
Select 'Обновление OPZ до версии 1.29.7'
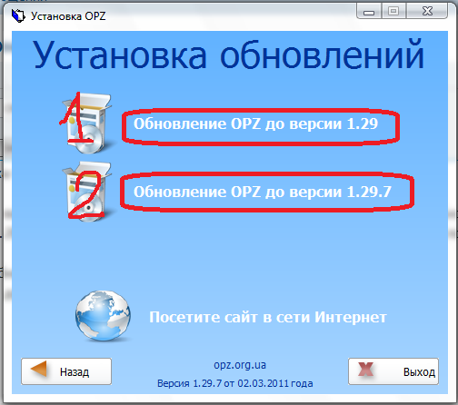263,192
